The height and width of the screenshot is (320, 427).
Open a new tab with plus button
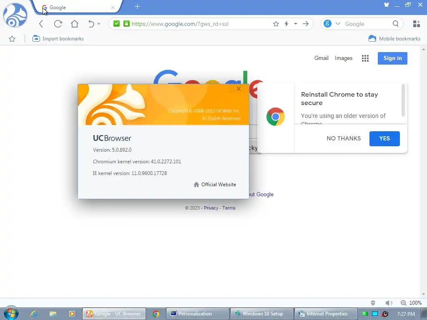[137, 7]
